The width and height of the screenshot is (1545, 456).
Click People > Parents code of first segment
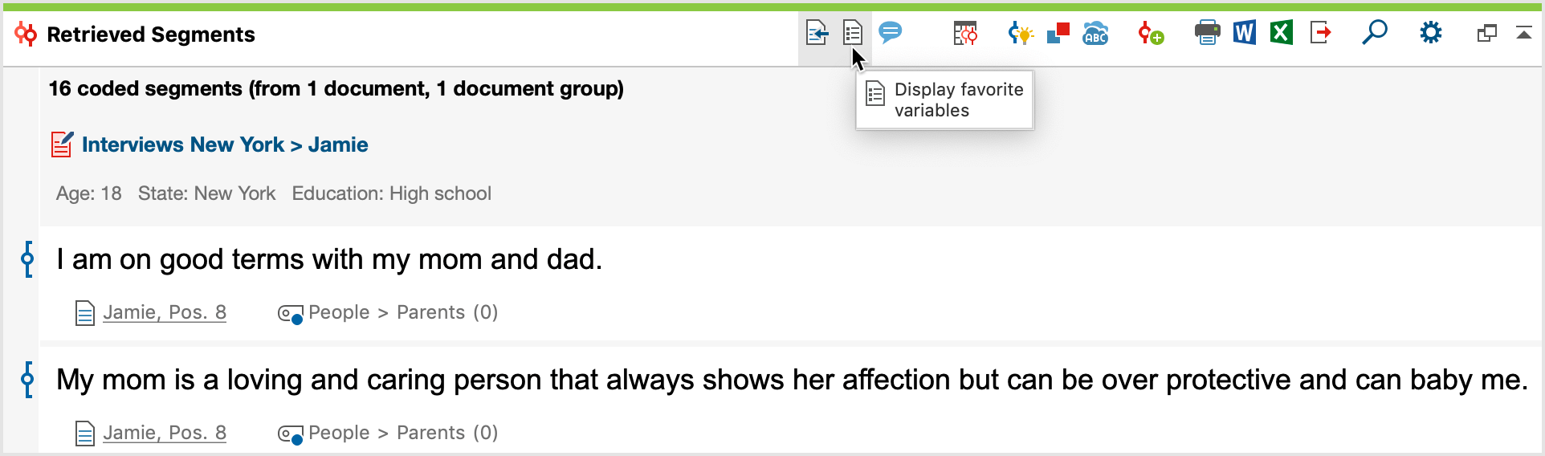click(403, 312)
